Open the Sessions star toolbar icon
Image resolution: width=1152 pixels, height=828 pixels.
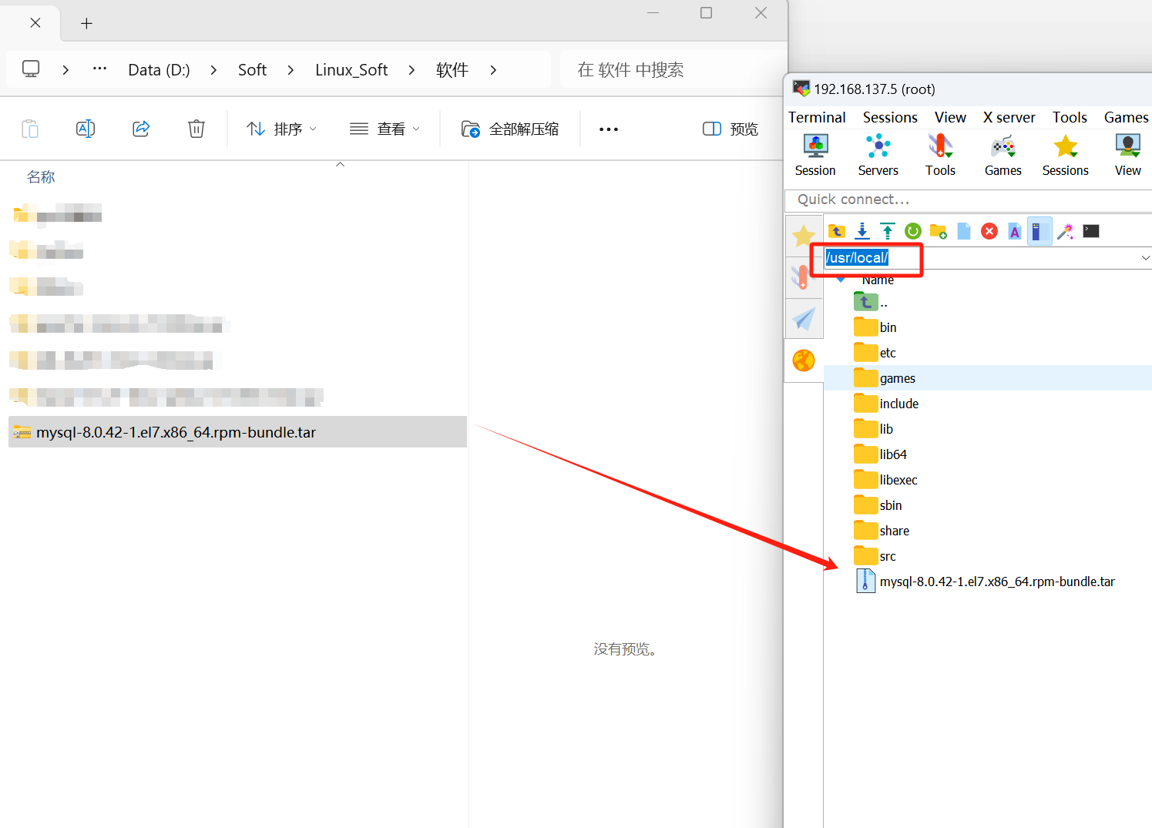pyautogui.click(x=1066, y=155)
